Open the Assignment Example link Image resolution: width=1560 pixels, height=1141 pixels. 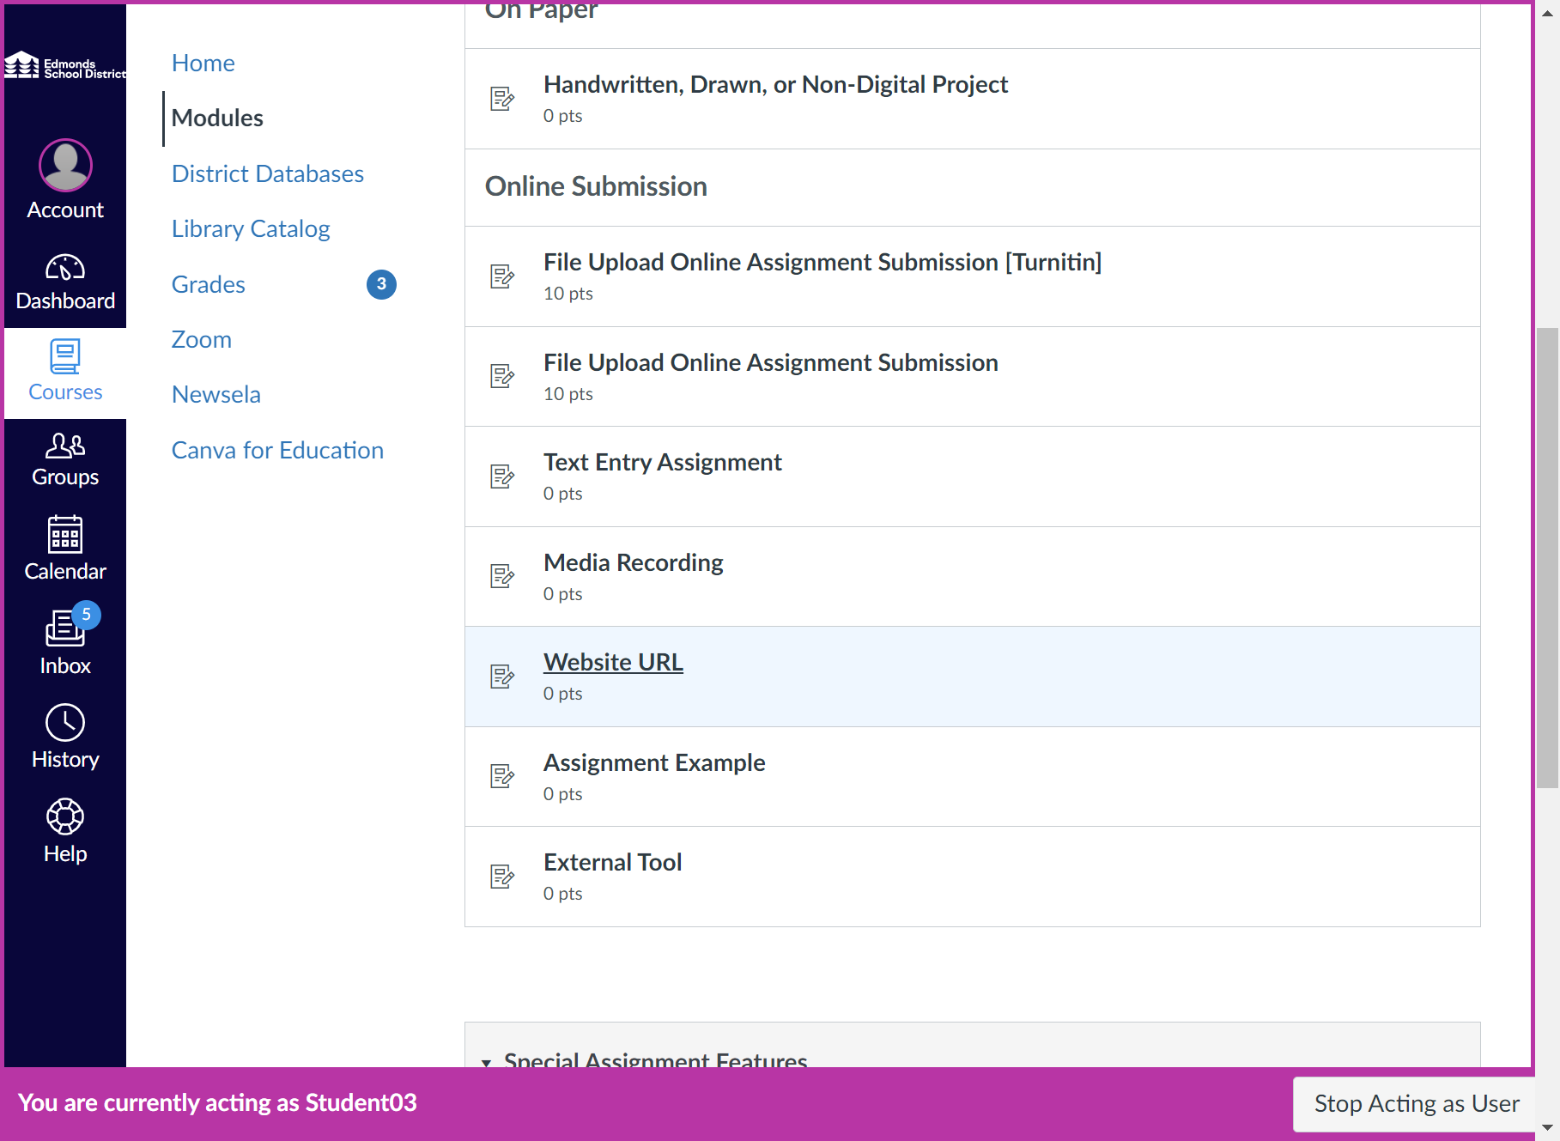click(x=654, y=762)
